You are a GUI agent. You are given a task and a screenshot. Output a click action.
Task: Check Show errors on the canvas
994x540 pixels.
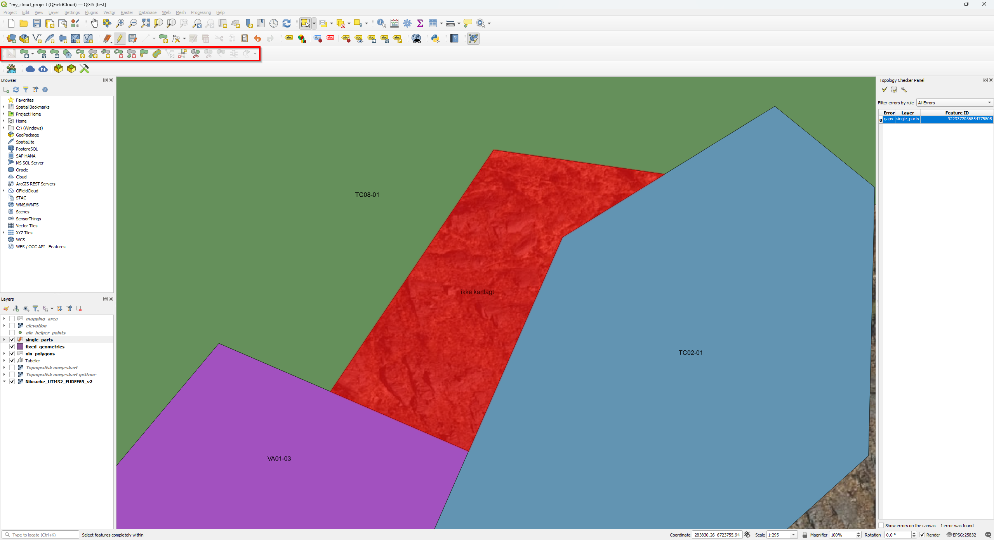pos(881,526)
